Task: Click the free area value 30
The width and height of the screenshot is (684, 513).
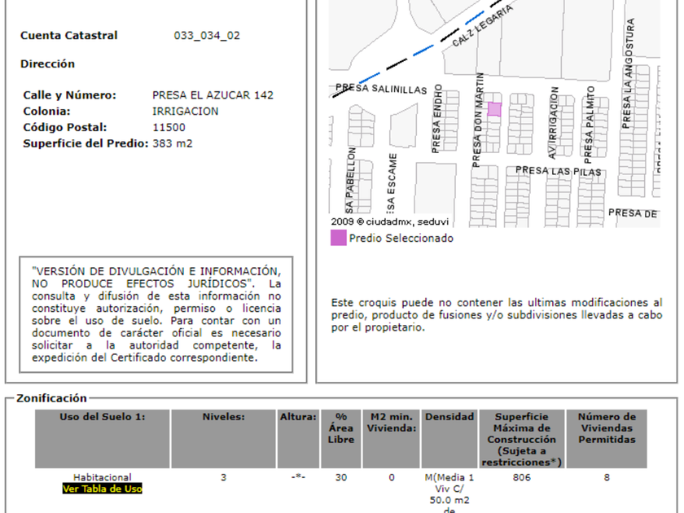Action: 341,477
